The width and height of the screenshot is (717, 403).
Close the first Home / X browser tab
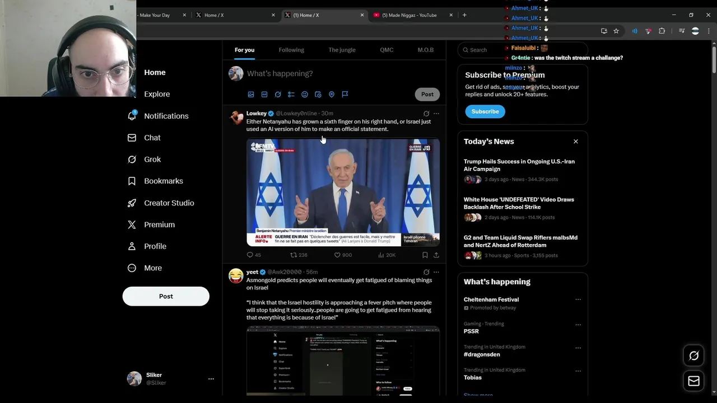[273, 15]
